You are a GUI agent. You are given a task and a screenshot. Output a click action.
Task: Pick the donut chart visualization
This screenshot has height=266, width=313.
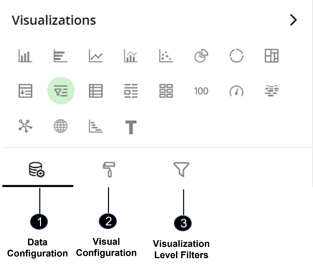tap(236, 56)
